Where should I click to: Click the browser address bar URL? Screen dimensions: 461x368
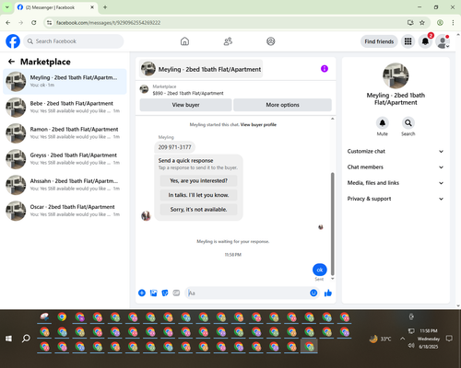point(108,23)
